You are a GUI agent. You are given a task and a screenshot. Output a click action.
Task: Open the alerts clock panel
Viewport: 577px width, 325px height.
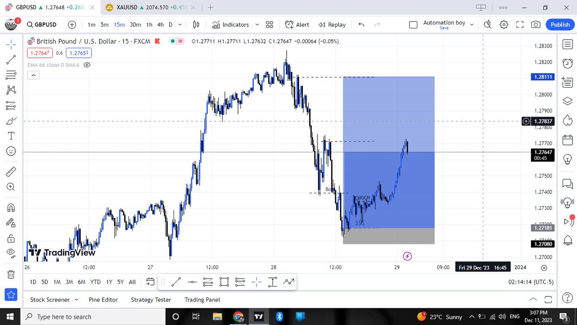pyautogui.click(x=567, y=63)
